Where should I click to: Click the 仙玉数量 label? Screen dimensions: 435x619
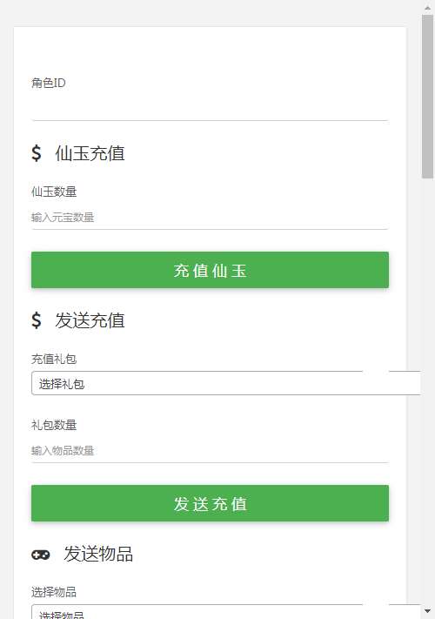point(54,192)
